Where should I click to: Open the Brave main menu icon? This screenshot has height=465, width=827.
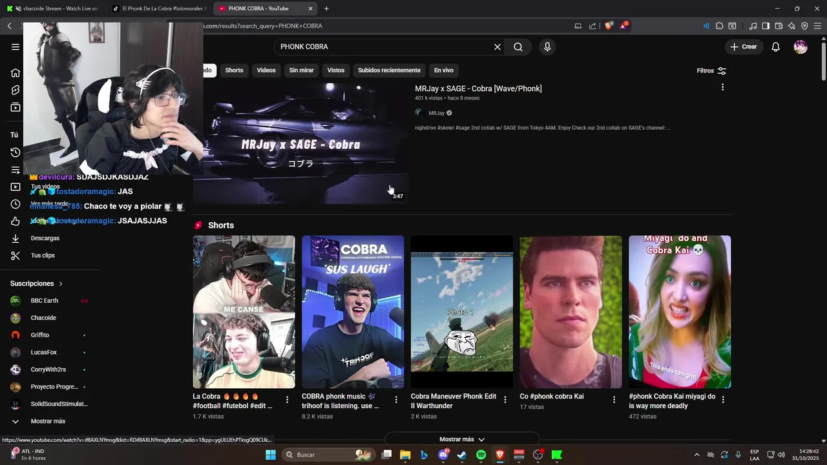(818, 26)
